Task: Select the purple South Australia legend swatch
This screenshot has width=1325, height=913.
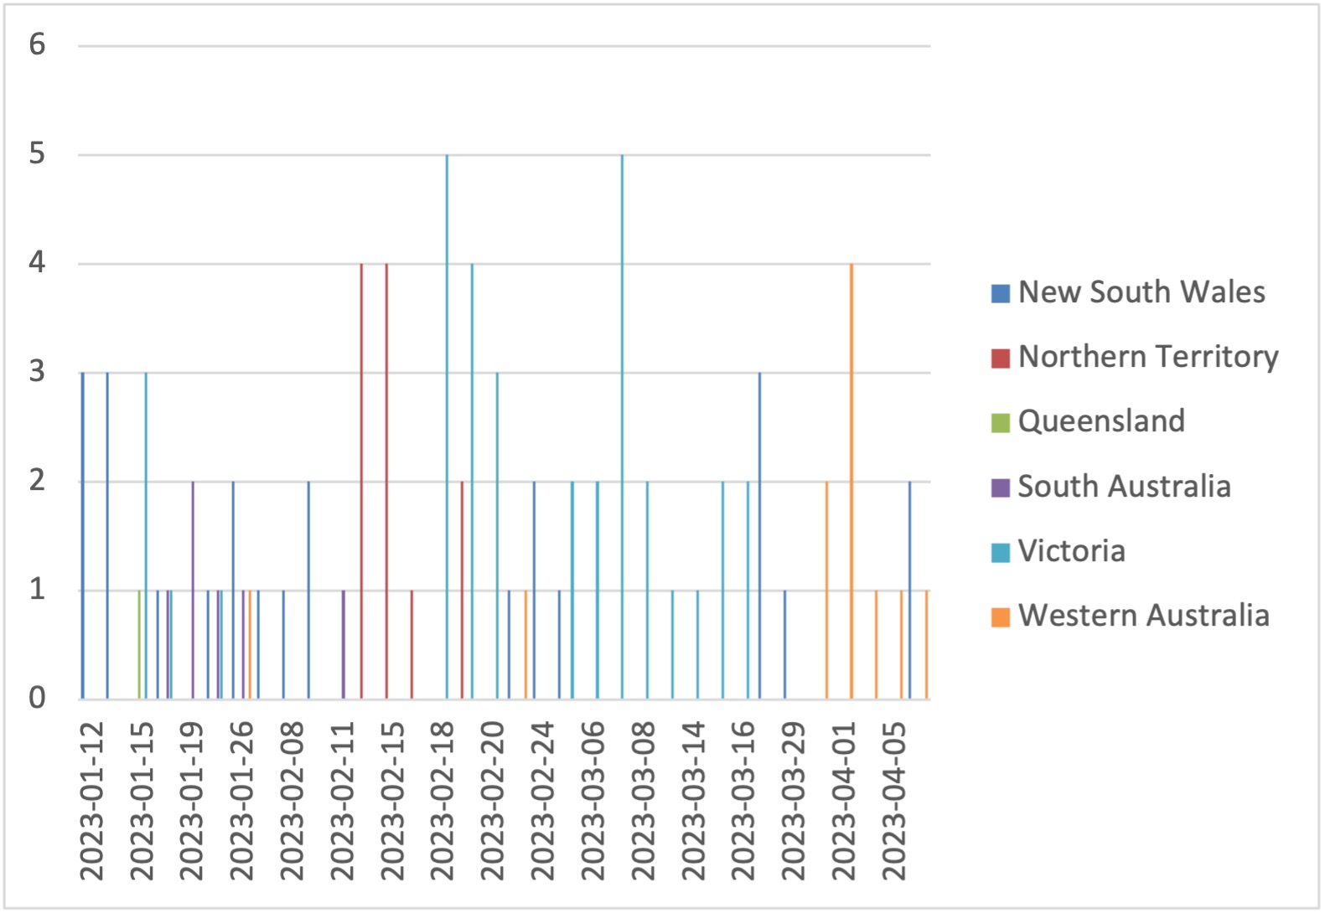Action: (x=1000, y=487)
